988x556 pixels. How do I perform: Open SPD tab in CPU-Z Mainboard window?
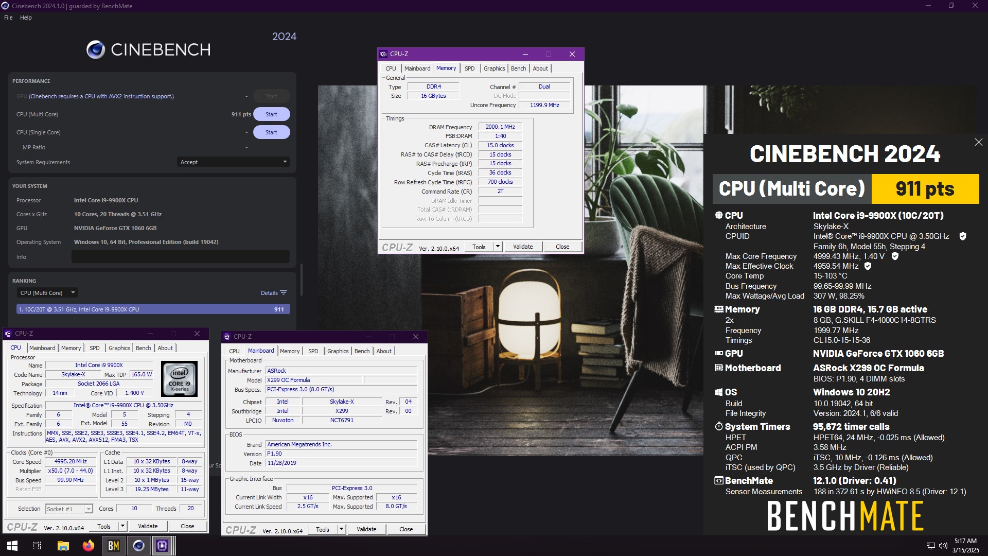[313, 351]
